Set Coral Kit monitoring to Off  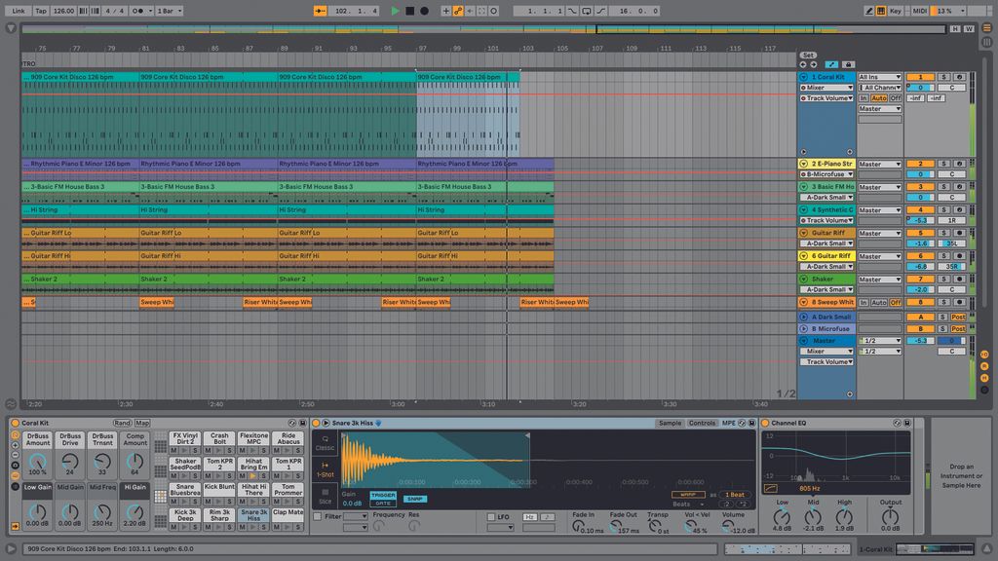(896, 98)
